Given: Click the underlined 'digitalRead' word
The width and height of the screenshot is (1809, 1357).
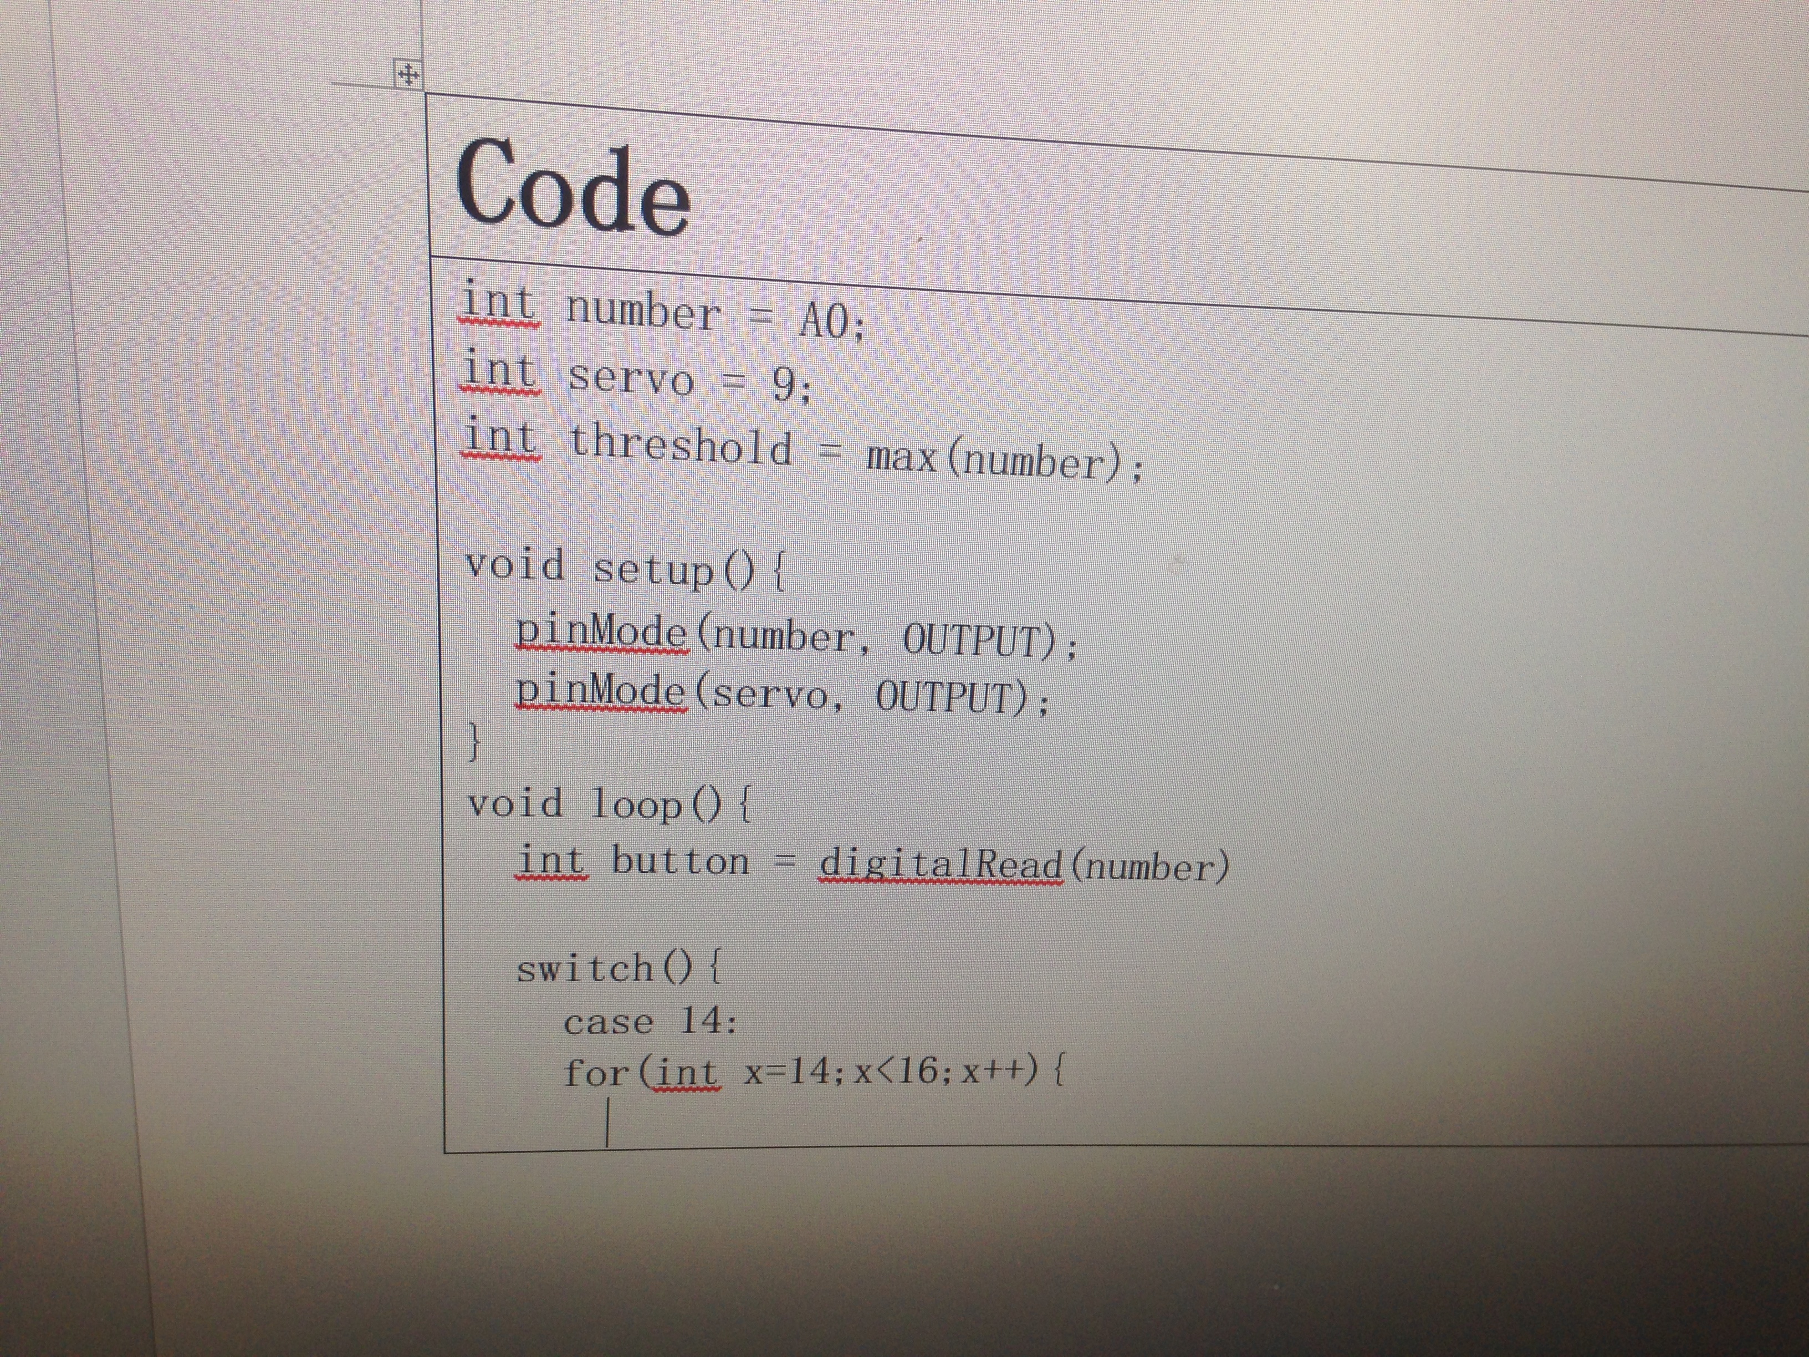Looking at the screenshot, I should [941, 865].
